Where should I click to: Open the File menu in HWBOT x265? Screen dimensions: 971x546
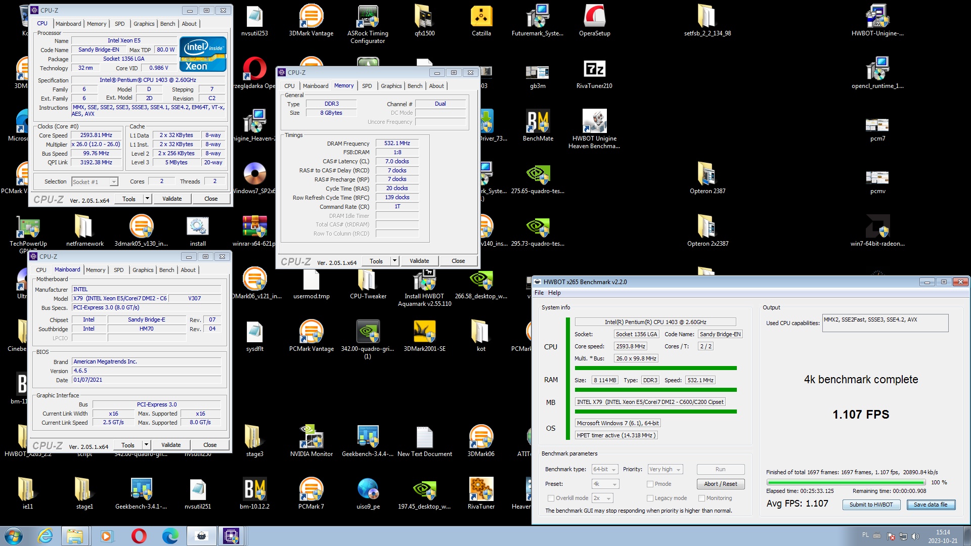[539, 293]
